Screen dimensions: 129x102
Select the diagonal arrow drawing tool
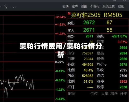(6, 7)
